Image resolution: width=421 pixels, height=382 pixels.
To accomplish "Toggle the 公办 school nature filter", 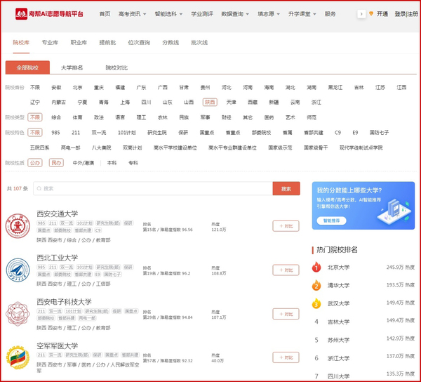I will pyautogui.click(x=35, y=162).
